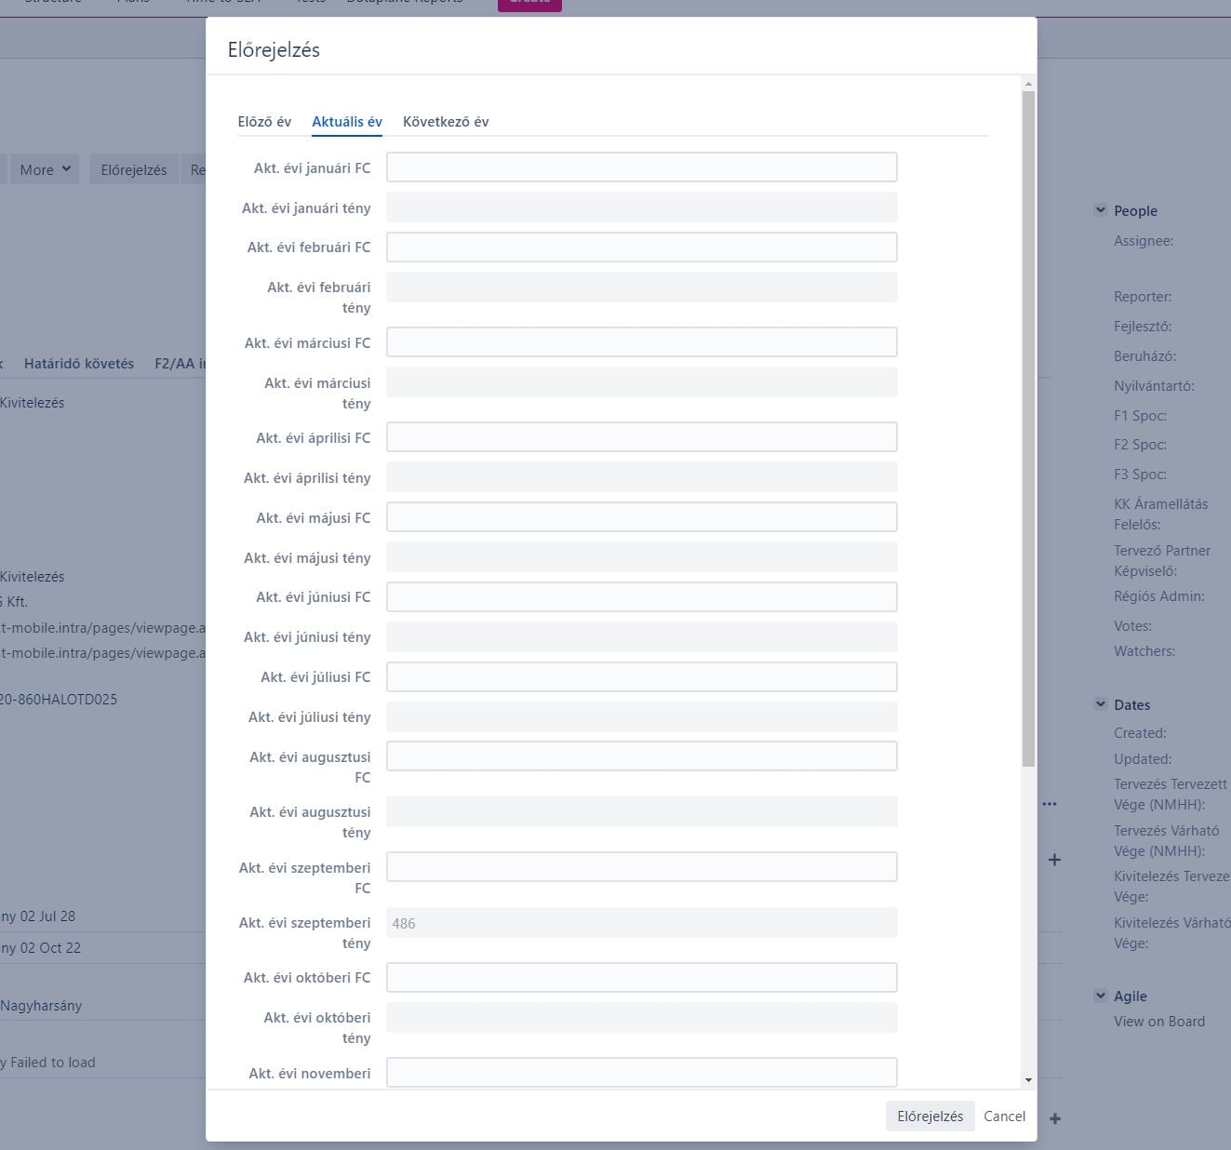Collapse the Agile section chevron
This screenshot has height=1150, width=1231.
point(1101,996)
